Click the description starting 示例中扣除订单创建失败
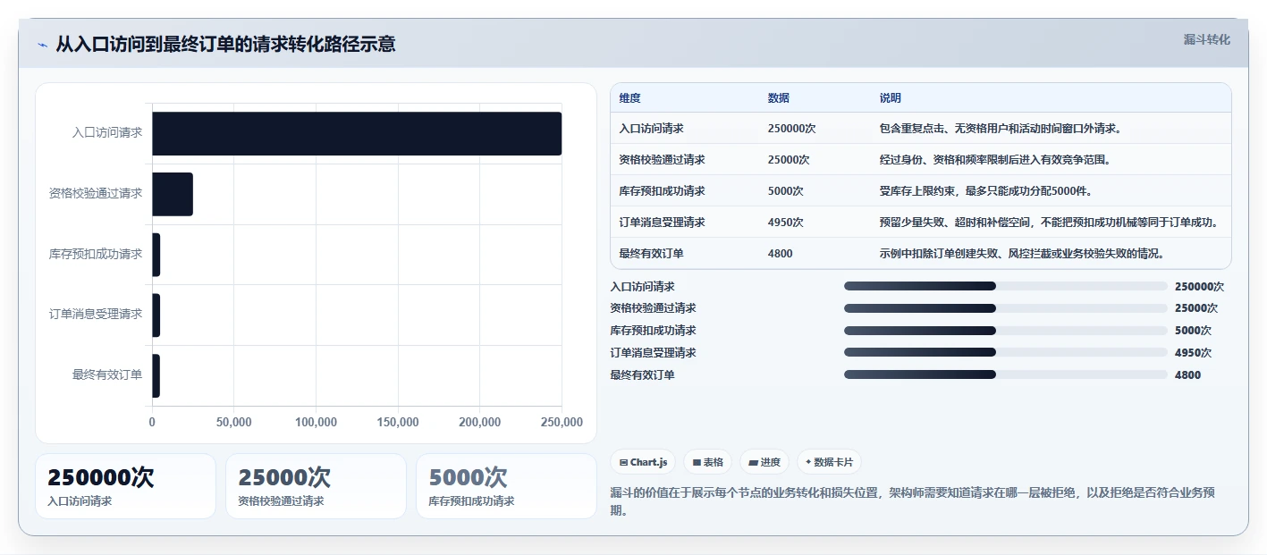 [x=1022, y=254]
